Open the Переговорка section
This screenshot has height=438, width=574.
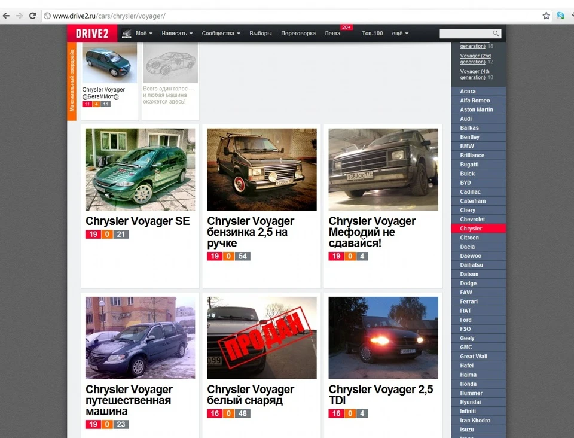click(298, 34)
